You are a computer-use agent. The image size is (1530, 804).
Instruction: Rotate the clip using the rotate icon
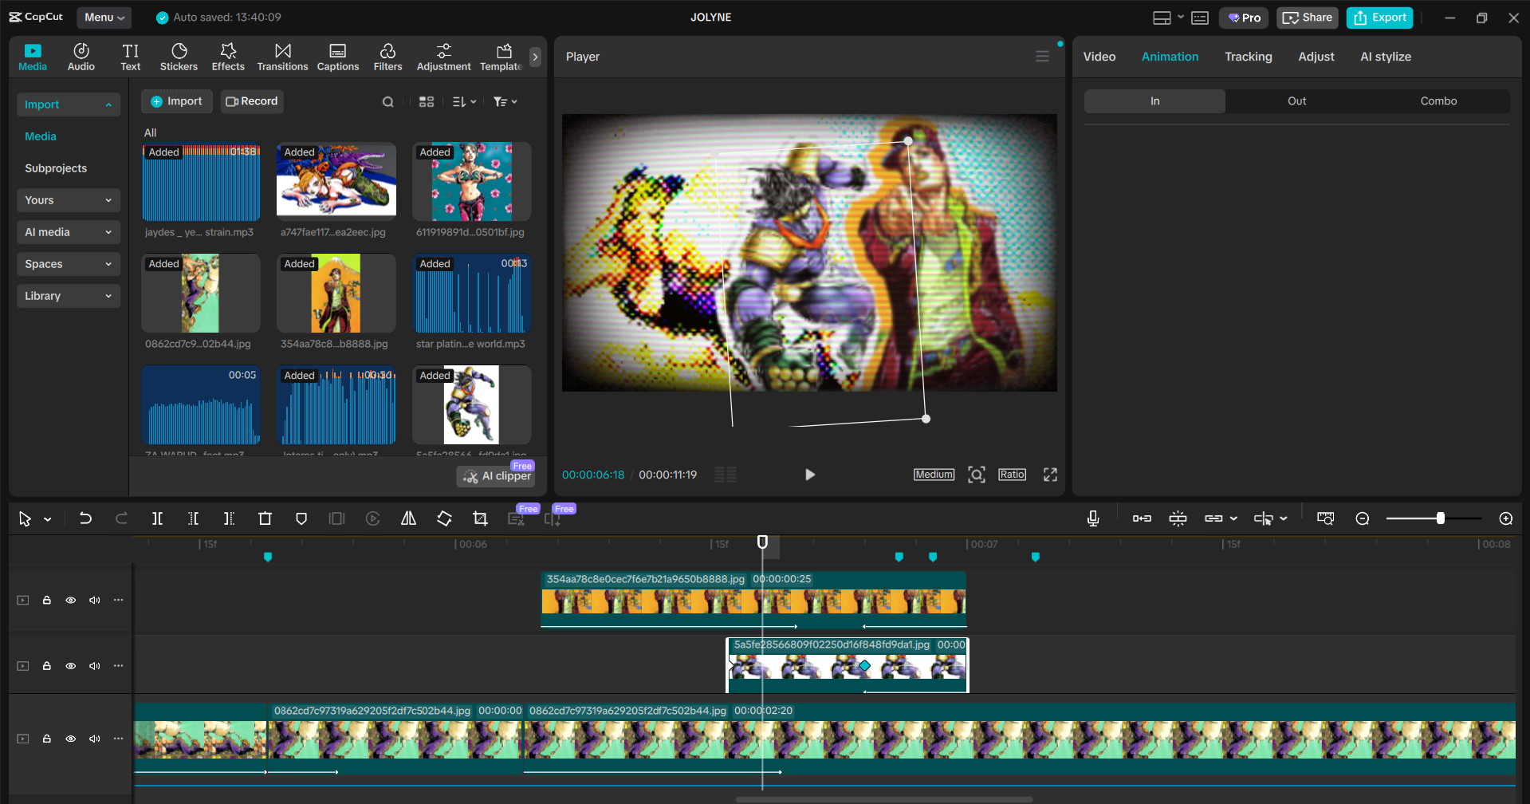[444, 518]
